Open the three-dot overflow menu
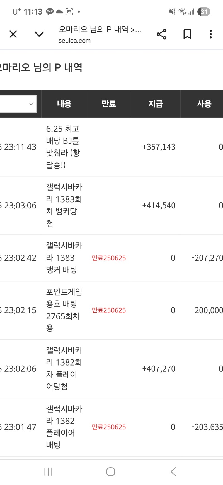This screenshot has height=485, width=223. click(x=211, y=34)
